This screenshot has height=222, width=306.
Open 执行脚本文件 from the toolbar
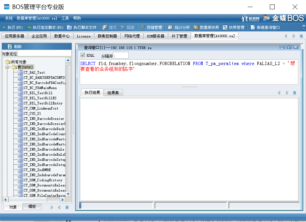[82, 28]
